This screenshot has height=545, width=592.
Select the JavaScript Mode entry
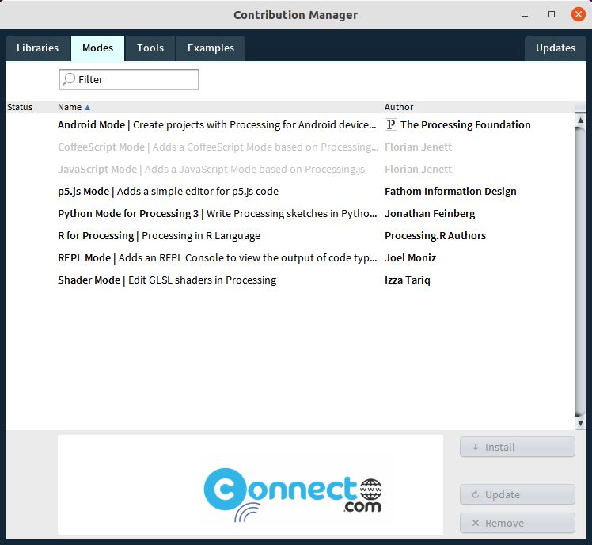coord(290,169)
